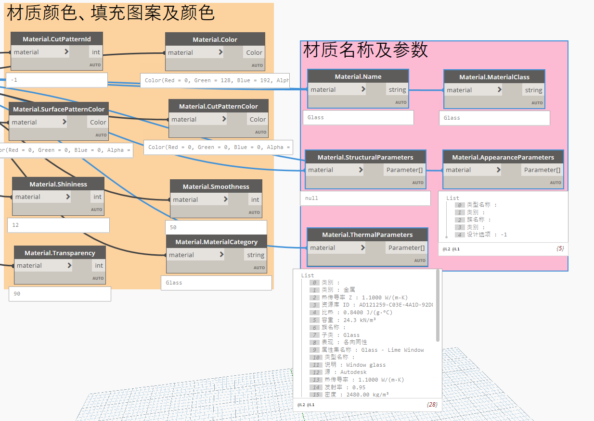The image size is (594, 421).
Task: Click the Material.Transparency node header
Action: pyautogui.click(x=60, y=252)
